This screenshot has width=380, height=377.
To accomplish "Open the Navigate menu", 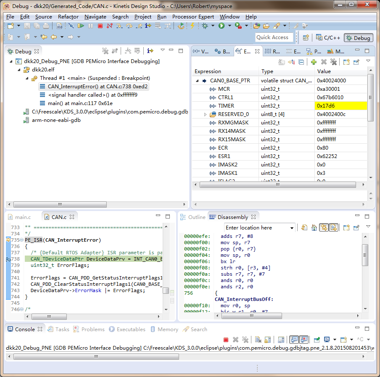I will 95,17.
